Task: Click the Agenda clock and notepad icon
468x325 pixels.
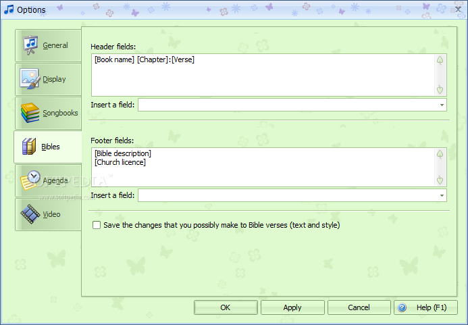Action: pos(30,180)
